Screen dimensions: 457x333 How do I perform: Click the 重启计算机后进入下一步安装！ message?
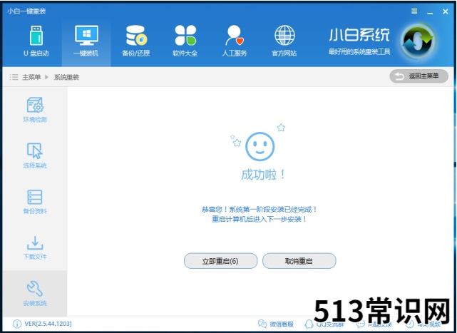coord(259,219)
